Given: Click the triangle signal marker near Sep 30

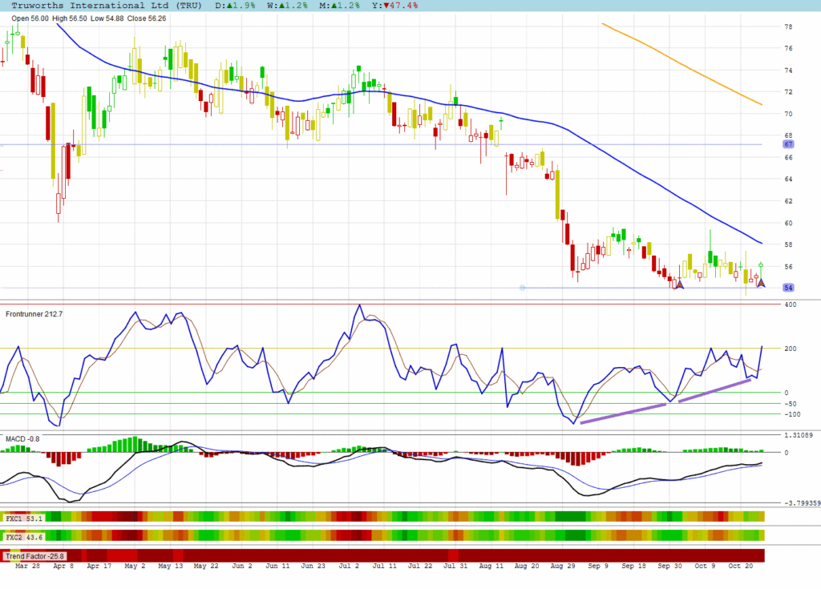Looking at the screenshot, I should tap(679, 284).
